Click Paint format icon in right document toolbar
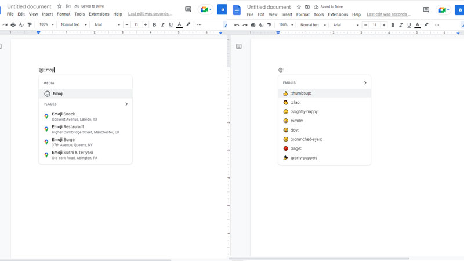Image resolution: width=464 pixels, height=261 pixels. click(269, 25)
